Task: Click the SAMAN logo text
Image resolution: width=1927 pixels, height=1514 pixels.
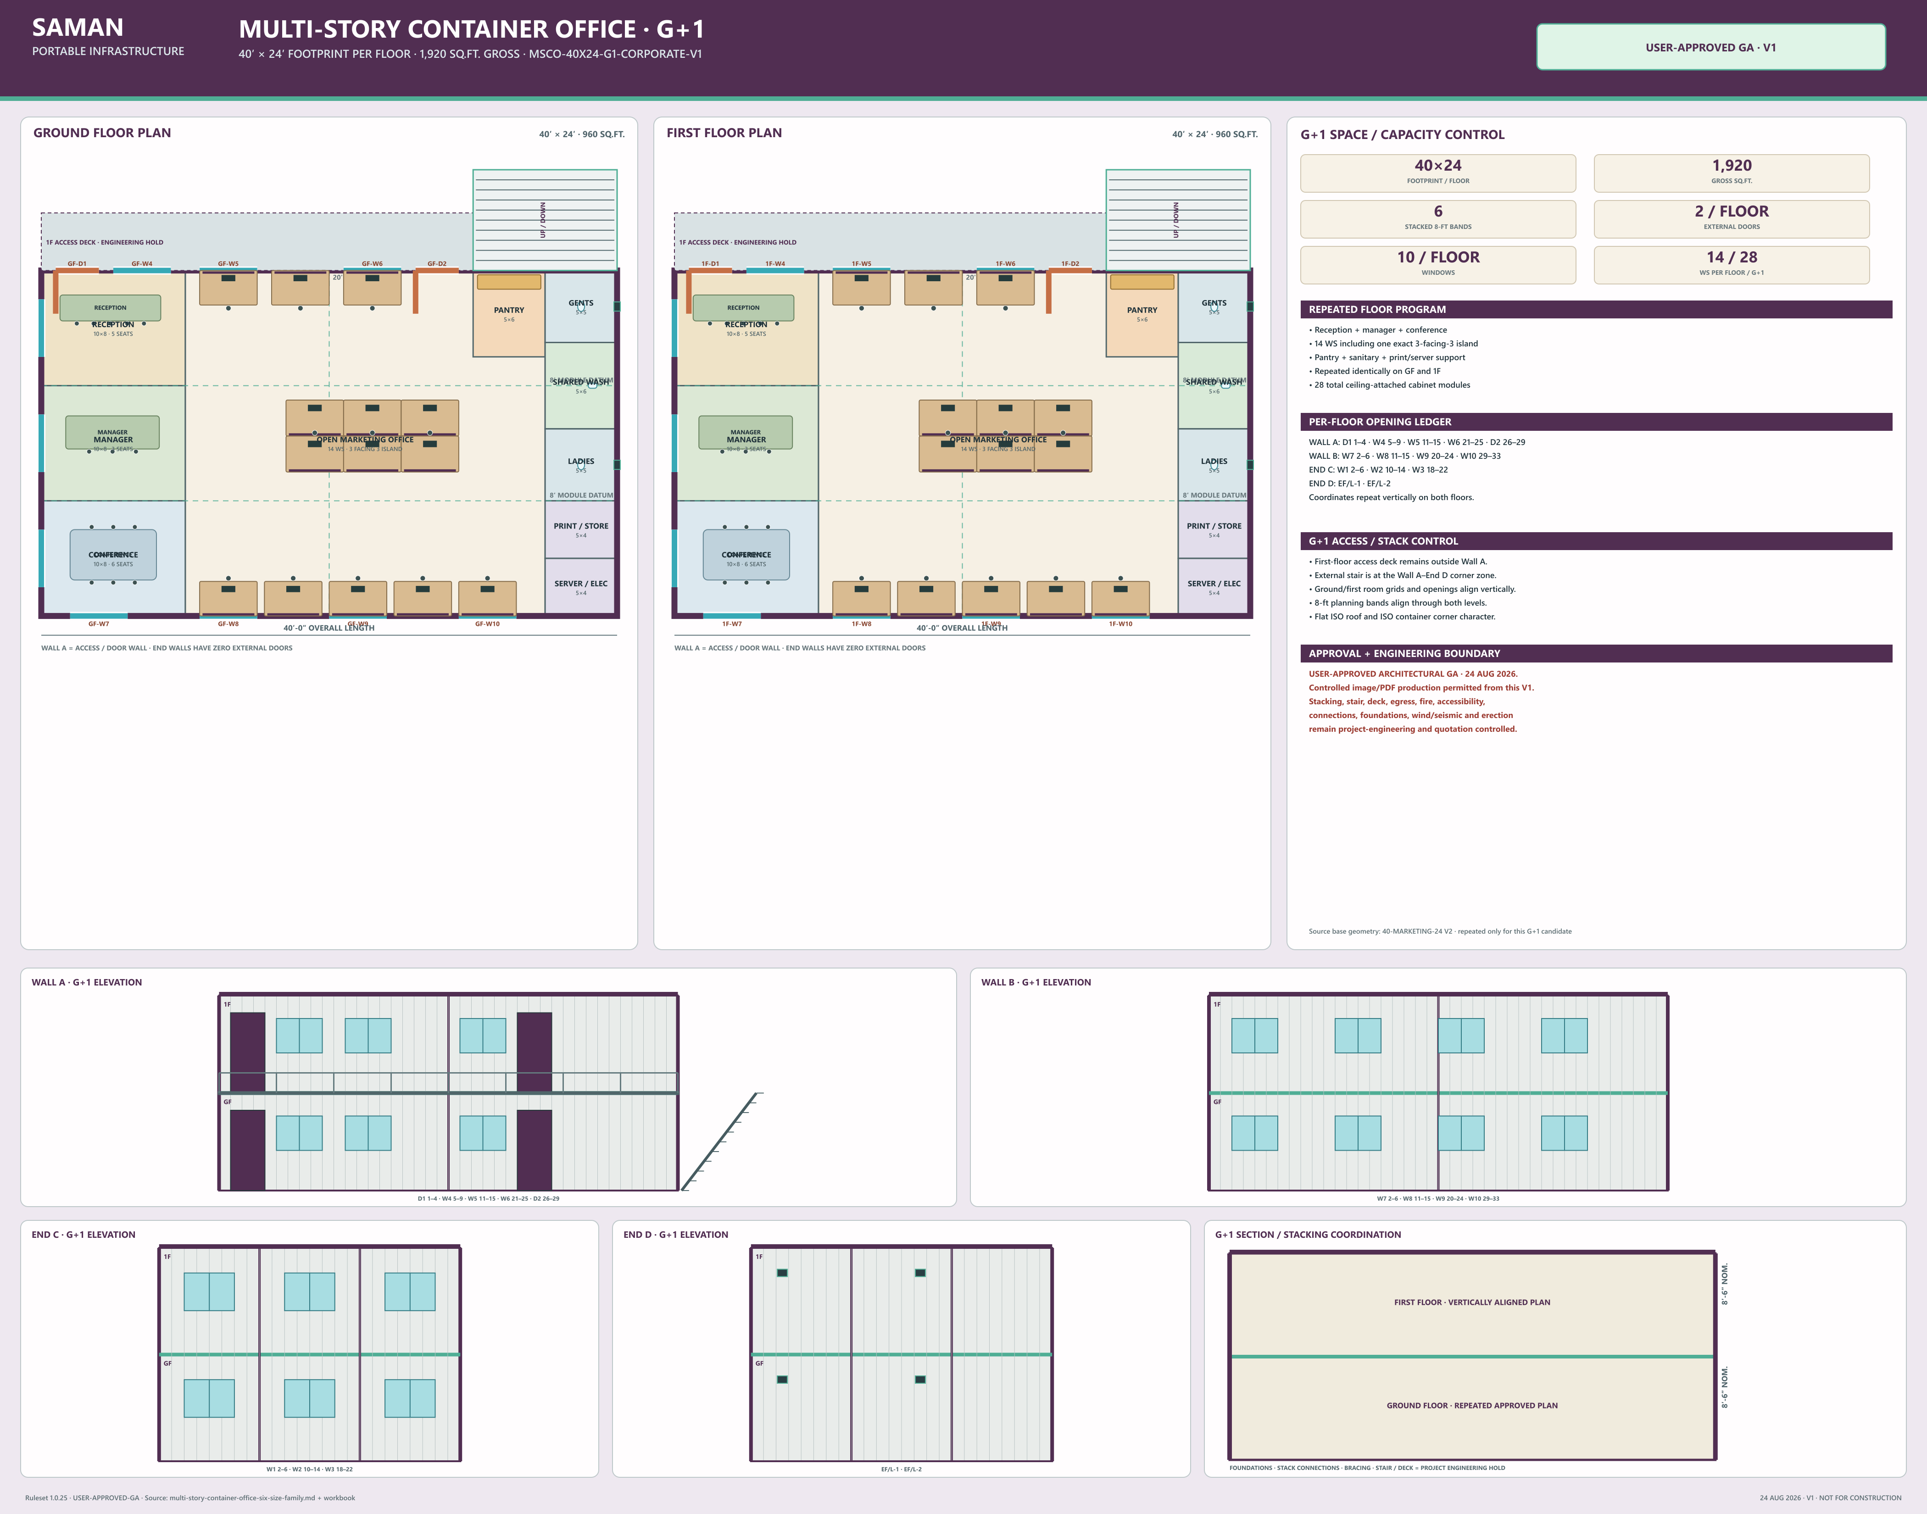Action: click(78, 28)
